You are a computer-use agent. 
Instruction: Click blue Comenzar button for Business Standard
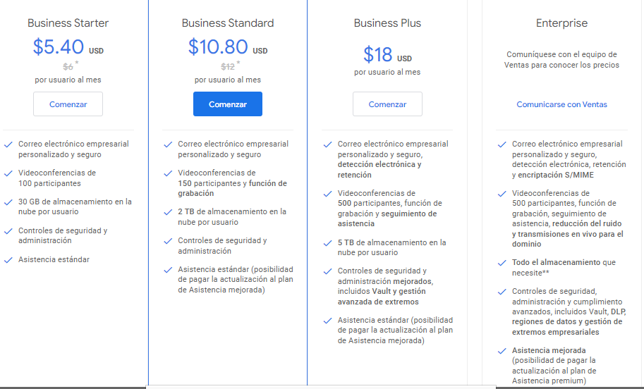[227, 104]
